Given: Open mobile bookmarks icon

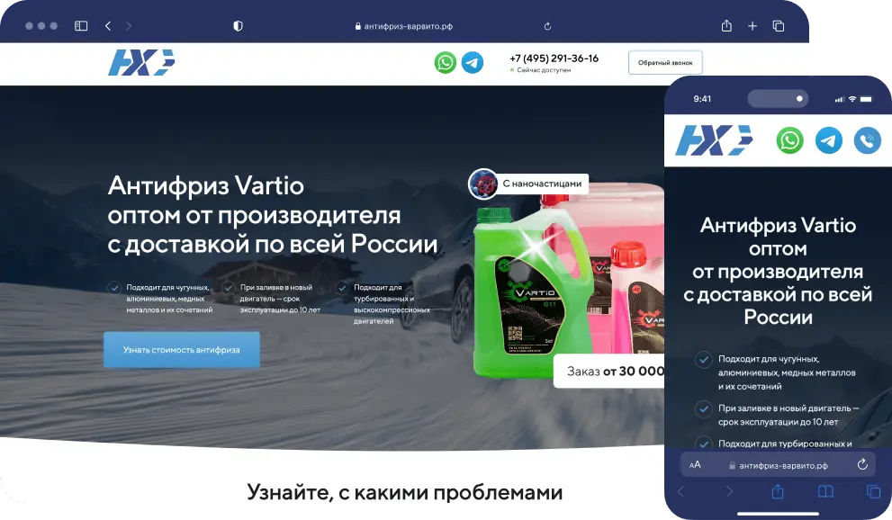Looking at the screenshot, I should point(825,491).
